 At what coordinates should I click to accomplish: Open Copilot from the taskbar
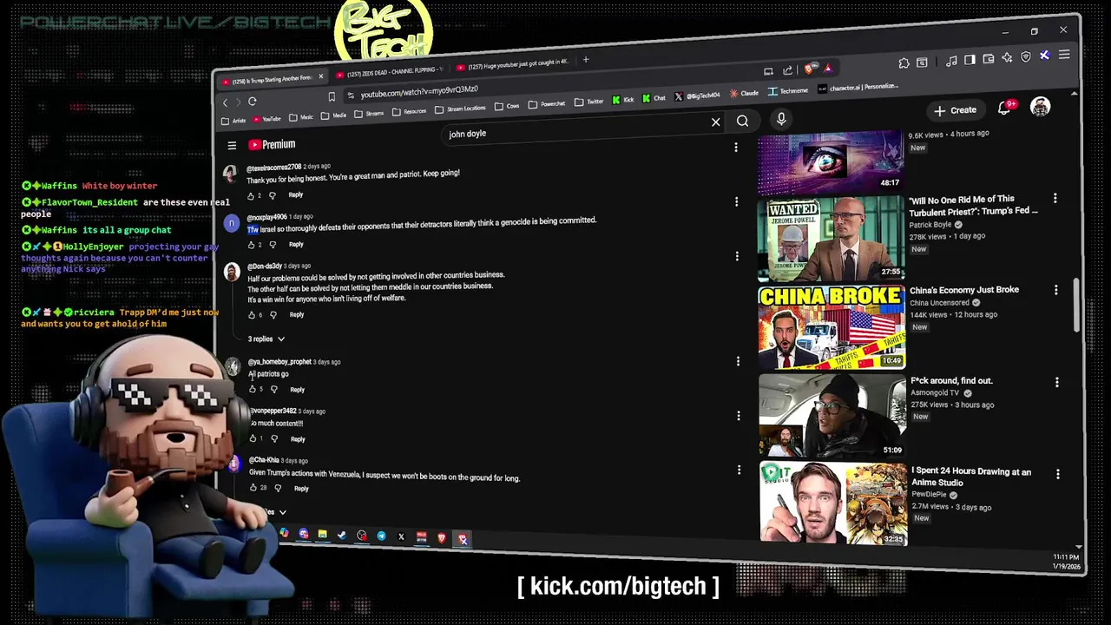[284, 534]
